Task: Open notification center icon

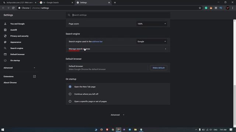Action: pyautogui.click(x=231, y=129)
